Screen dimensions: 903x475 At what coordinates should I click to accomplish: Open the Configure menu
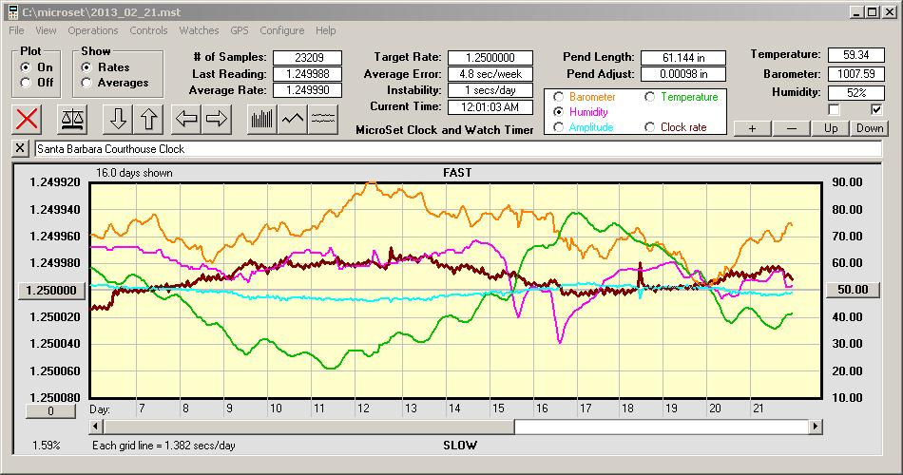tap(282, 30)
